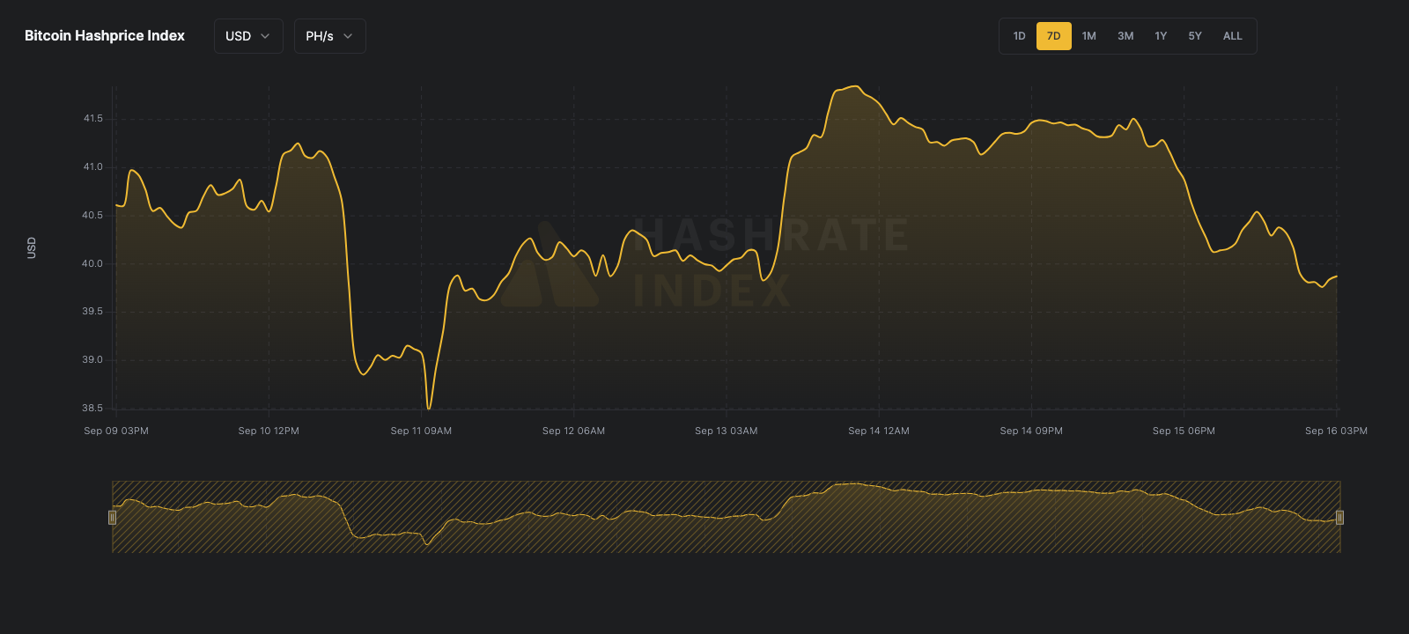Viewport: 1409px width, 634px height.
Task: Click the Sep 14 09PM axis label
Action: click(1031, 431)
